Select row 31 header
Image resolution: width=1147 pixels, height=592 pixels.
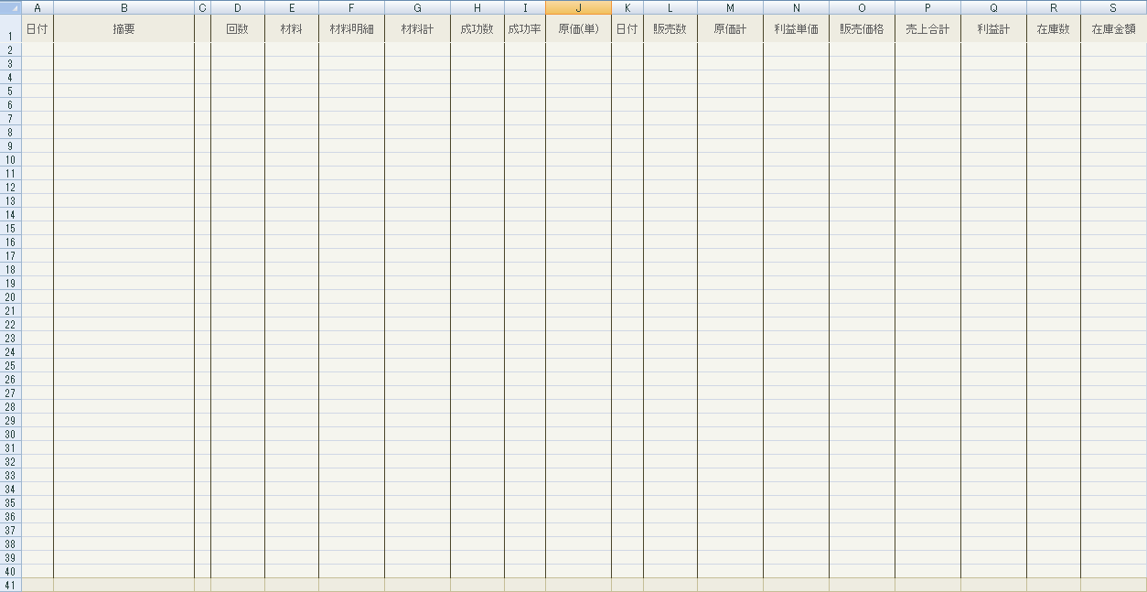[10, 447]
